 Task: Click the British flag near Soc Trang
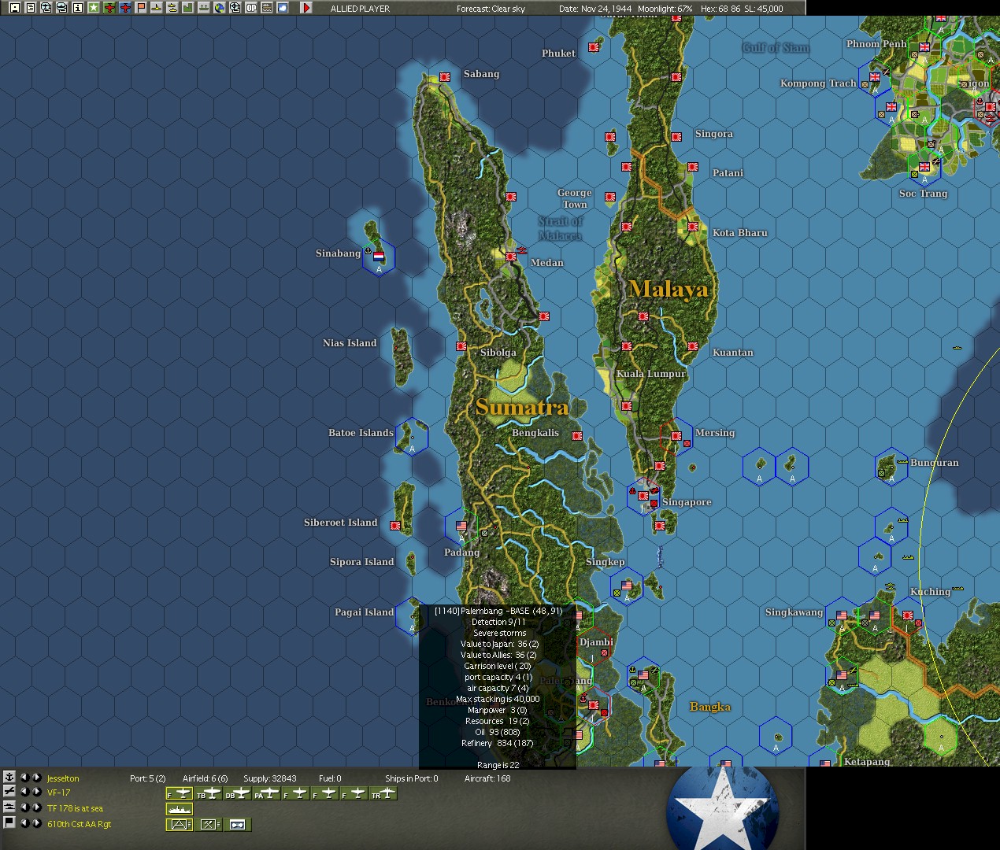tap(924, 167)
